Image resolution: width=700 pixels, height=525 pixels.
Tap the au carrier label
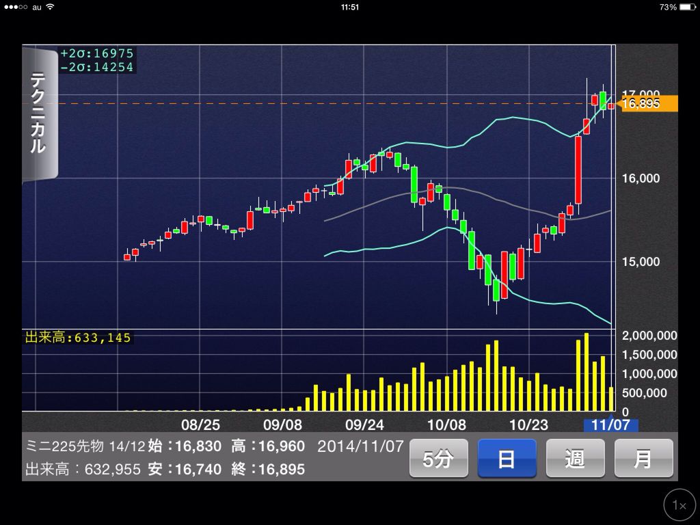[x=37, y=7]
